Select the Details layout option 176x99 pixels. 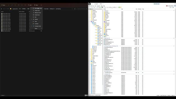click(x=36, y=19)
